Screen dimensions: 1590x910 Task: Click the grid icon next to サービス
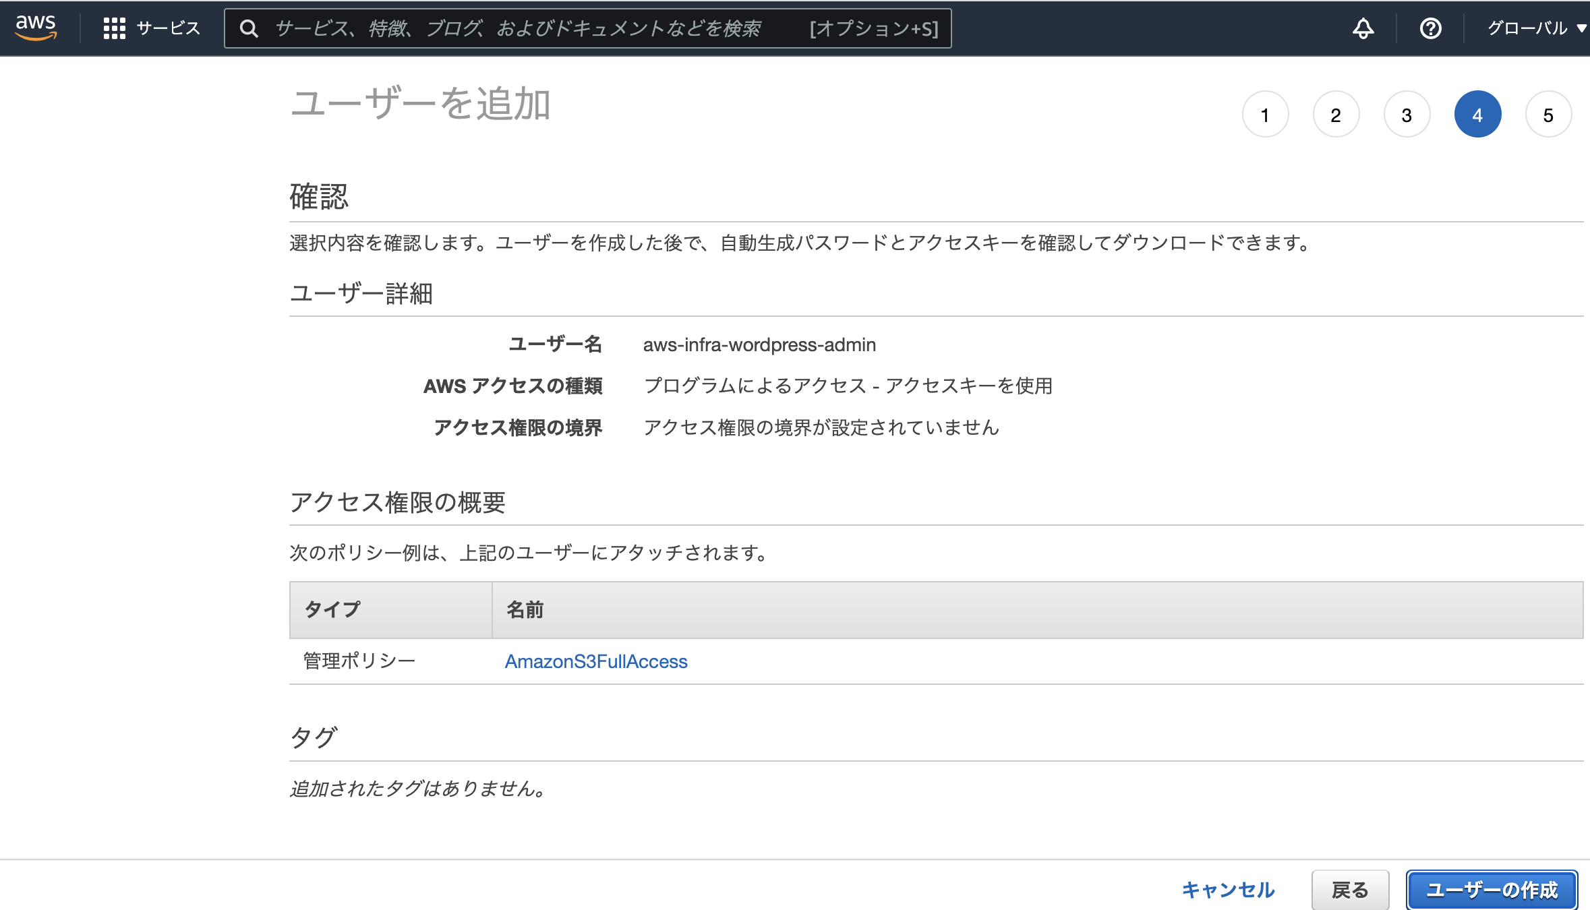115,28
